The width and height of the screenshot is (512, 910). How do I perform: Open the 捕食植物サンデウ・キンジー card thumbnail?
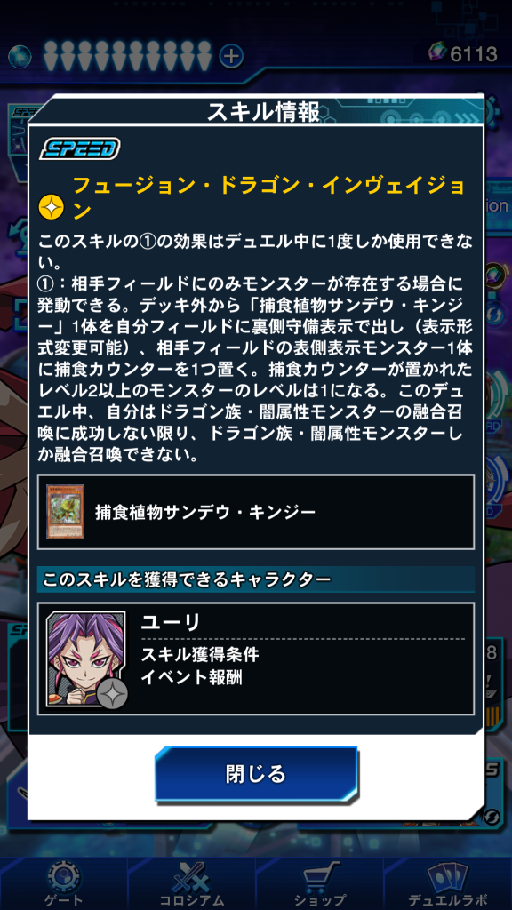click(x=65, y=511)
